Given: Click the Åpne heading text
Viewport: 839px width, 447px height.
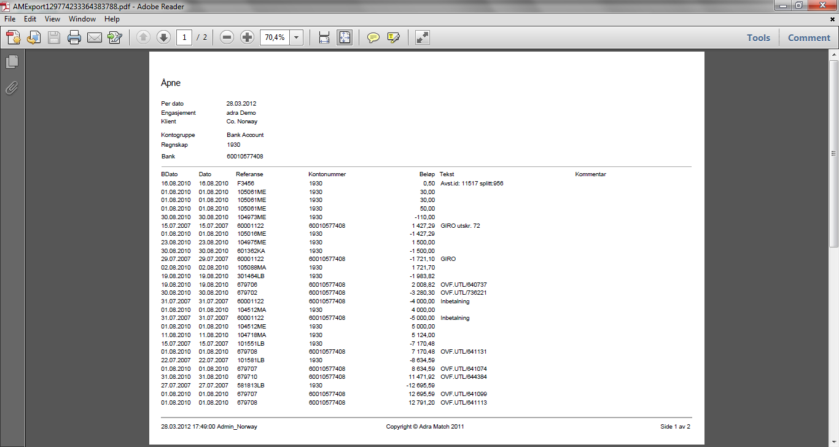Looking at the screenshot, I should 171,83.
